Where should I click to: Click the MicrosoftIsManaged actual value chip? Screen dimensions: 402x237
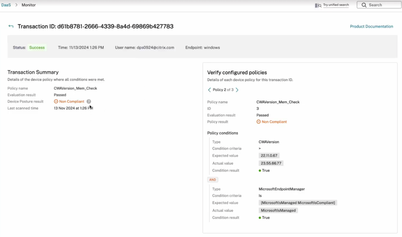pyautogui.click(x=278, y=211)
